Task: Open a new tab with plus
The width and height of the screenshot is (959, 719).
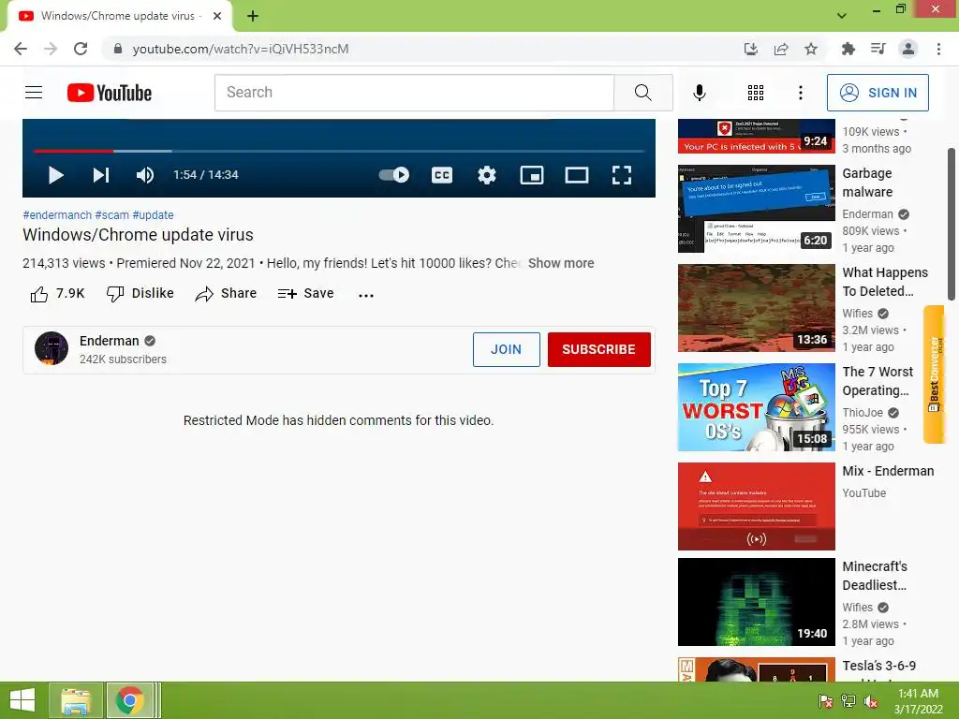Action: point(253,16)
